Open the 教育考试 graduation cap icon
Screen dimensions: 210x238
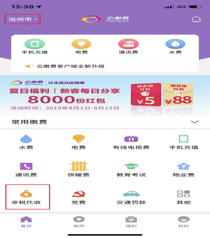point(131,170)
